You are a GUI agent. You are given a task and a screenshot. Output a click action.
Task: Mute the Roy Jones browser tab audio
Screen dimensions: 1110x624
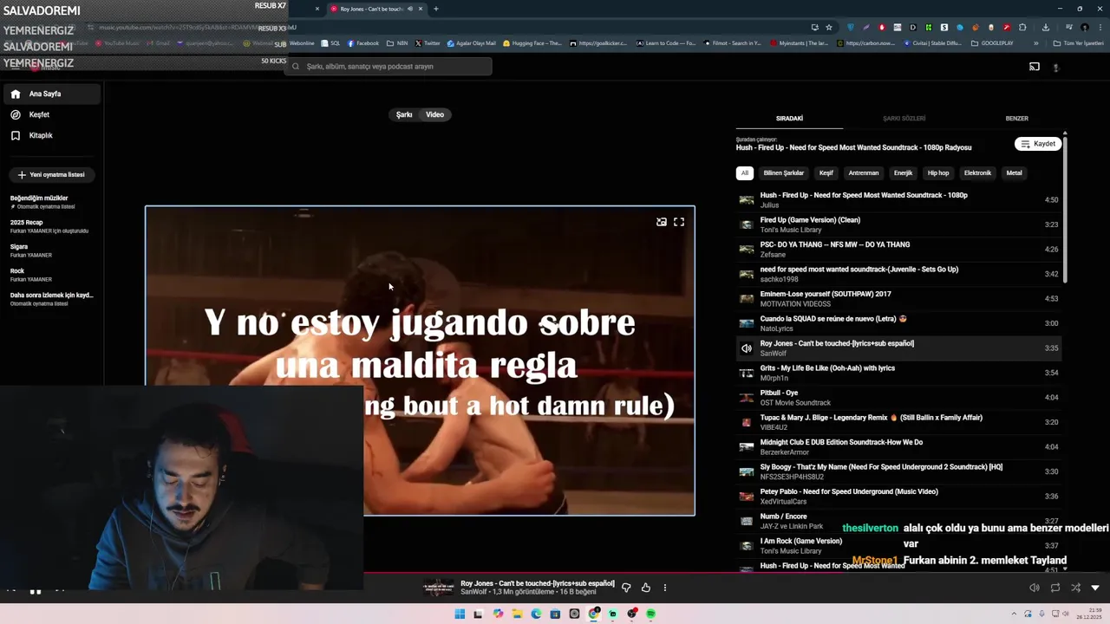410,9
